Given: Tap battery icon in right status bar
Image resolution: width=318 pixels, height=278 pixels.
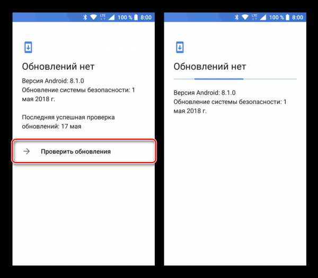Looking at the screenshot, I should pos(287,17).
